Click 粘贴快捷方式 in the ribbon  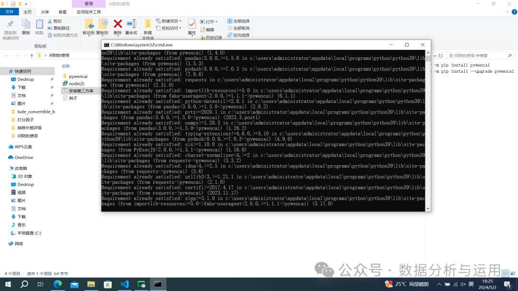(63, 35)
